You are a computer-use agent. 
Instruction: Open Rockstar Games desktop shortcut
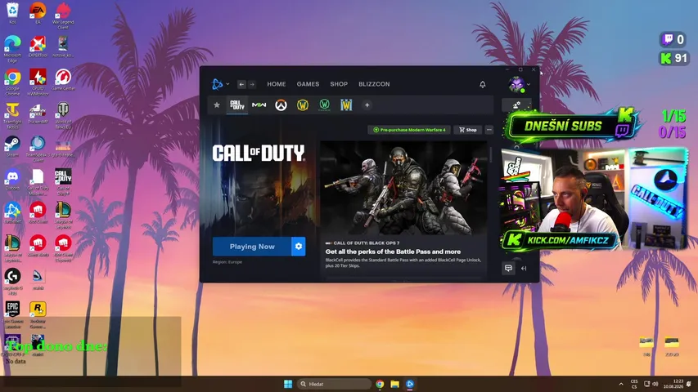click(x=38, y=314)
